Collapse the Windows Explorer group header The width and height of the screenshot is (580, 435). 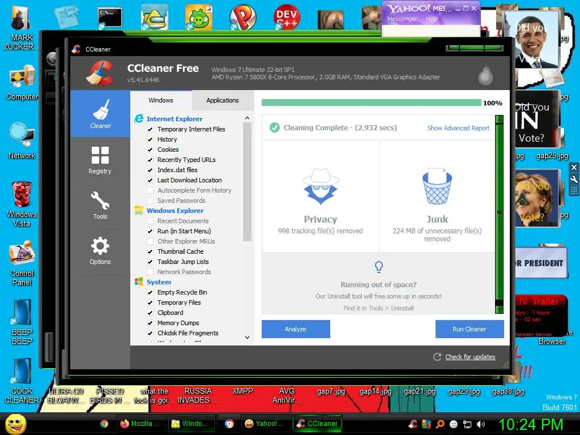pyautogui.click(x=175, y=211)
